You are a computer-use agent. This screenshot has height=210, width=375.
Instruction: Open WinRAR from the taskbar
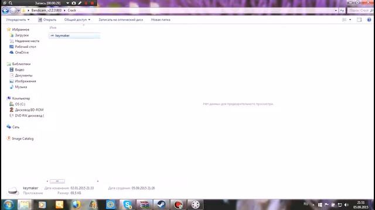[x=145, y=205]
